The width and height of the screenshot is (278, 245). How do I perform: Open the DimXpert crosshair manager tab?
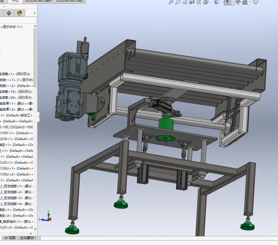click(9, 13)
